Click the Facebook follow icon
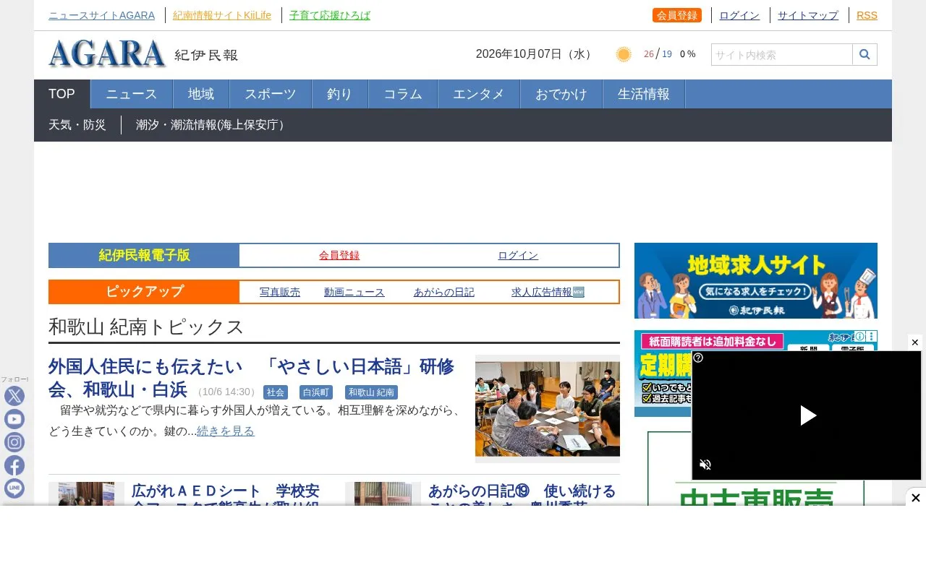This screenshot has width=926, height=578. [x=14, y=465]
